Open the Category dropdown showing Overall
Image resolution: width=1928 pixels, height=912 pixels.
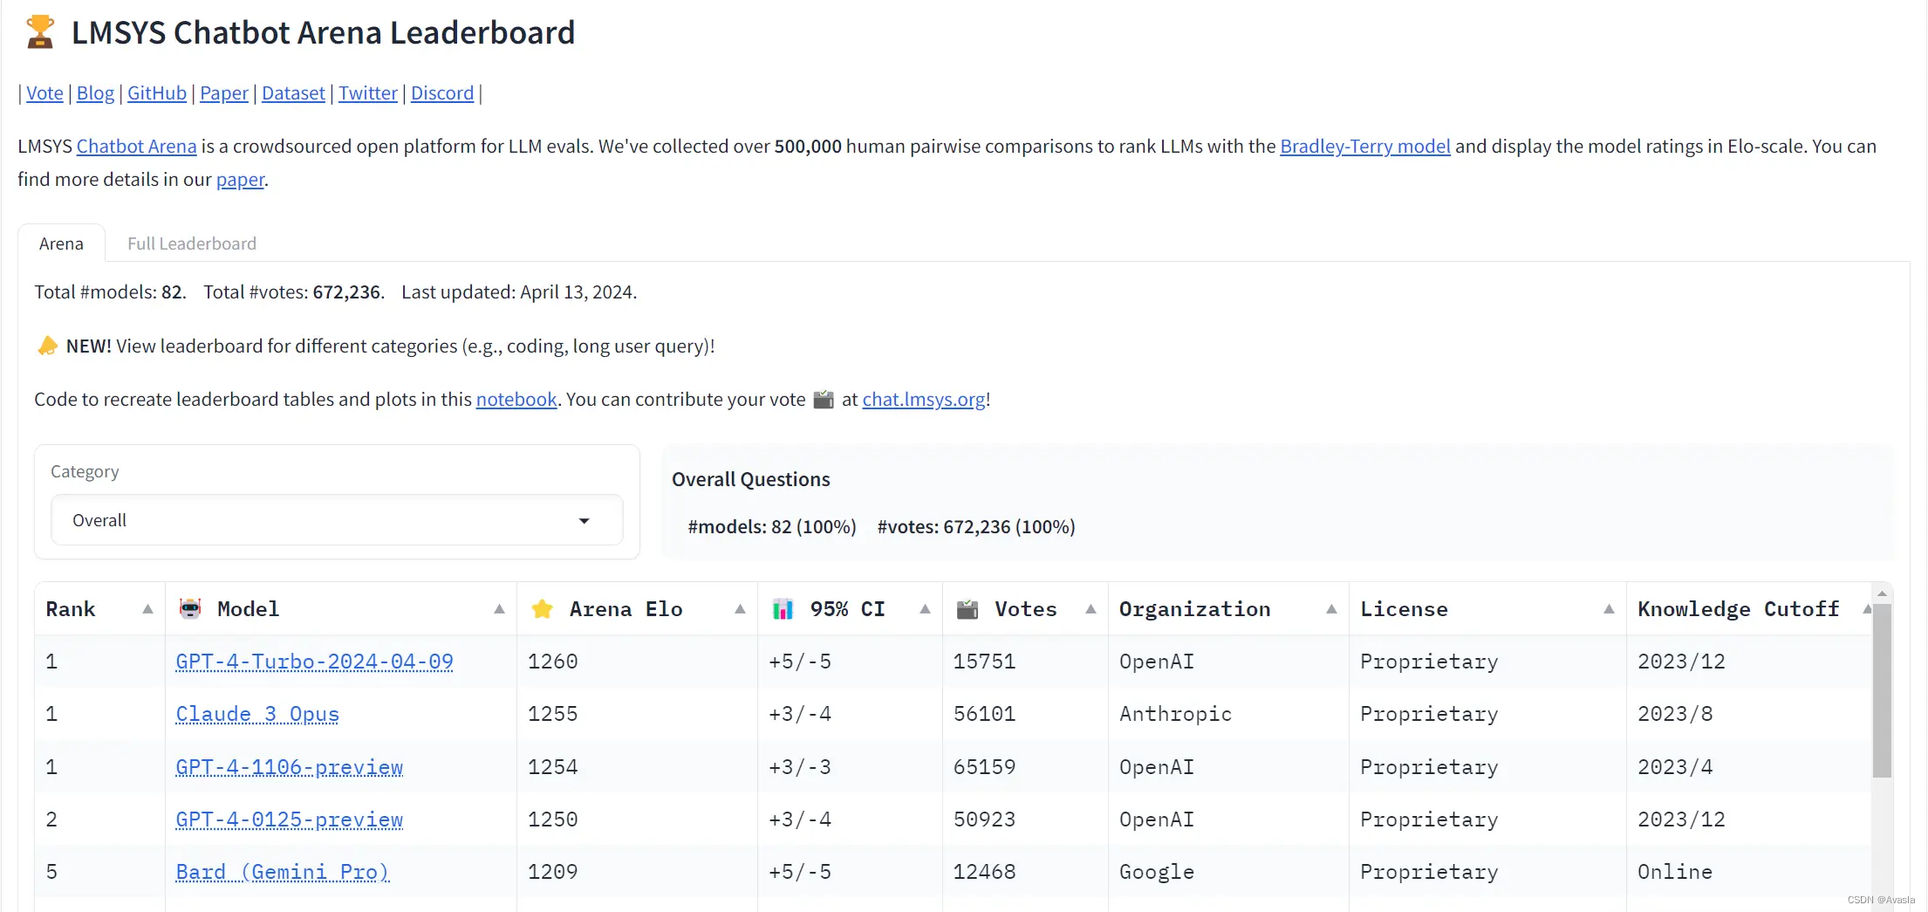point(337,520)
